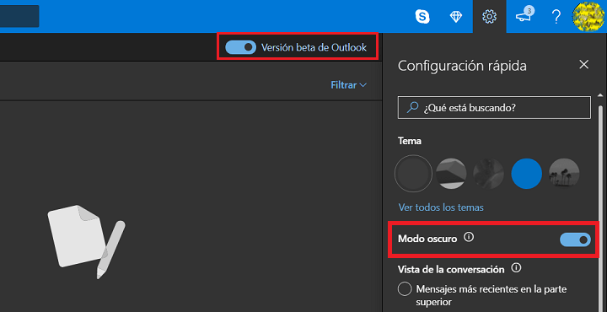Close settings via the gear icon

(489, 17)
